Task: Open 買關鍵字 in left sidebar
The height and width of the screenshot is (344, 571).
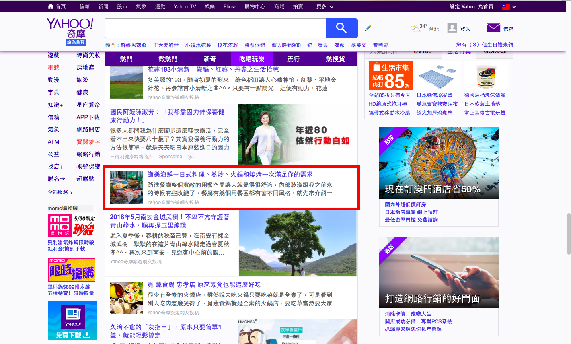Action: pyautogui.click(x=88, y=142)
